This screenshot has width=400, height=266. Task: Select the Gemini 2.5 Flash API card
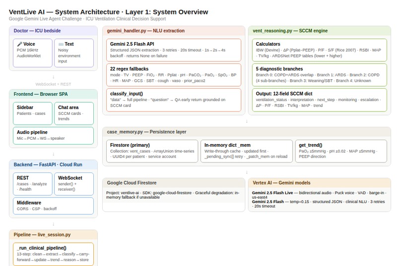click(x=174, y=50)
